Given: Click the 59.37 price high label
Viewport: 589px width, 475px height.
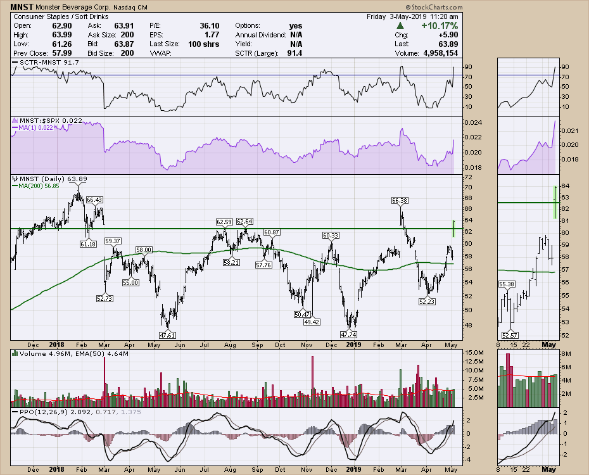Looking at the screenshot, I should click(x=113, y=241).
